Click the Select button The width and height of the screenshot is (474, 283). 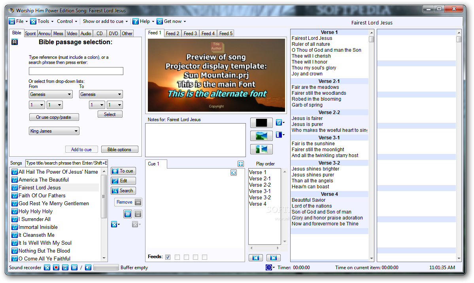[110, 114]
